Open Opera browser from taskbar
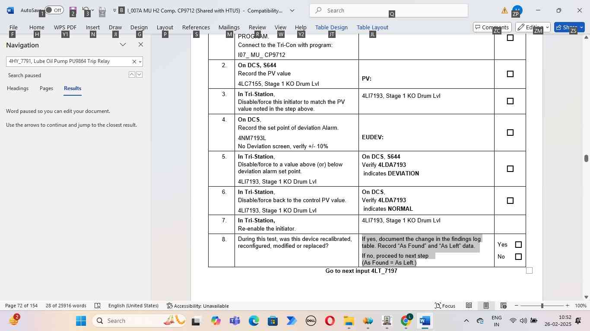This screenshot has height=331, width=590. (x=330, y=321)
